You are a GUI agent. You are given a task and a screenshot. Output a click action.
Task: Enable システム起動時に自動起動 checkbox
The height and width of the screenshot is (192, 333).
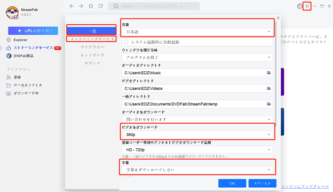[126, 42]
